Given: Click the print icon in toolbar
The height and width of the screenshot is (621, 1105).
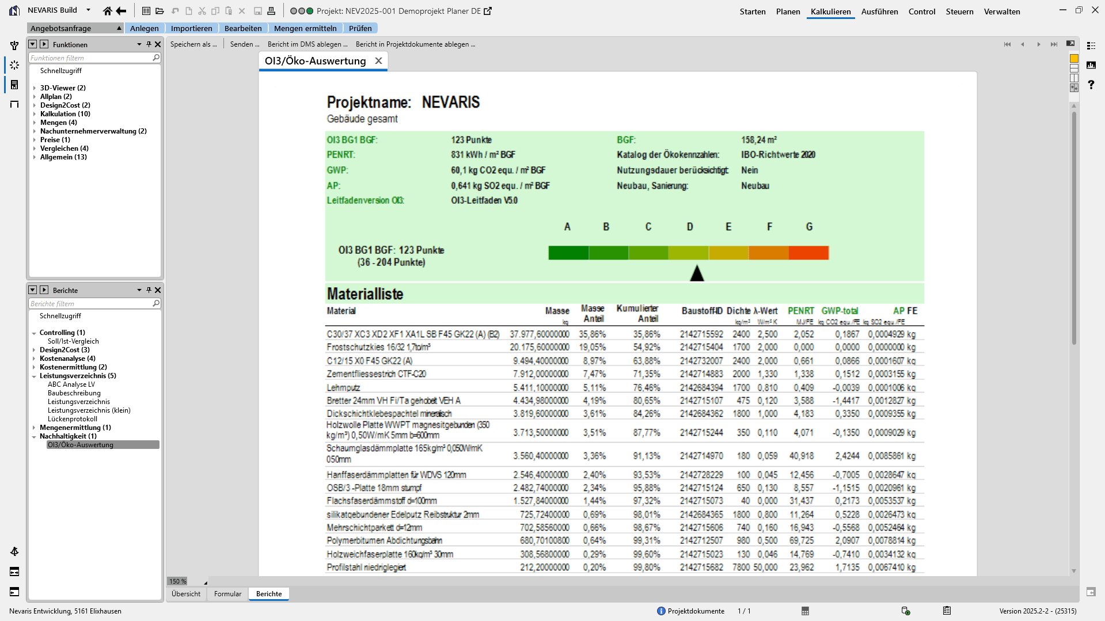Looking at the screenshot, I should [x=271, y=11].
